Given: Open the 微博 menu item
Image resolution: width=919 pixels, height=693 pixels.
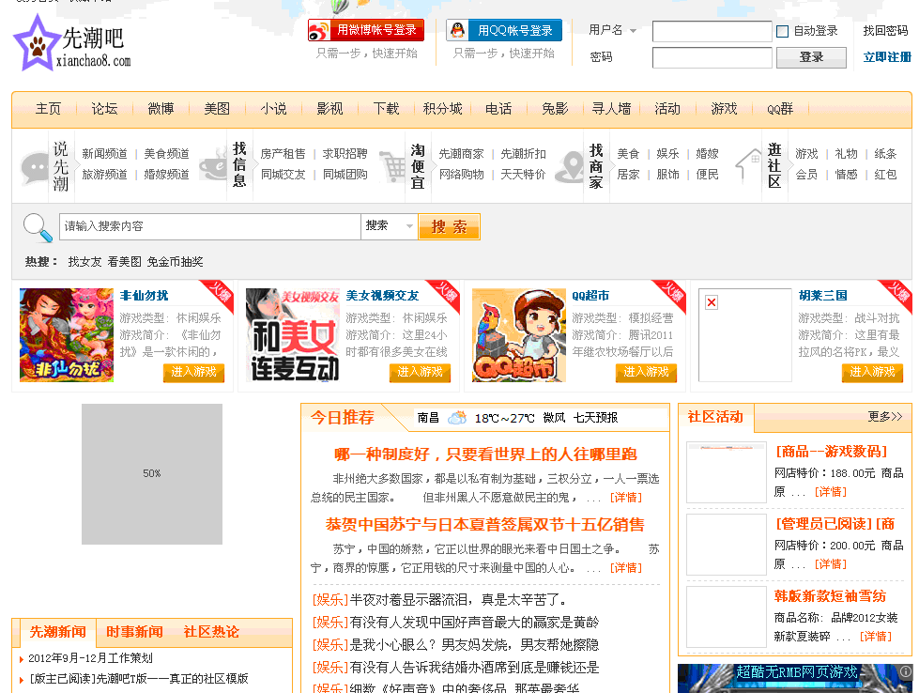Looking at the screenshot, I should click(161, 109).
